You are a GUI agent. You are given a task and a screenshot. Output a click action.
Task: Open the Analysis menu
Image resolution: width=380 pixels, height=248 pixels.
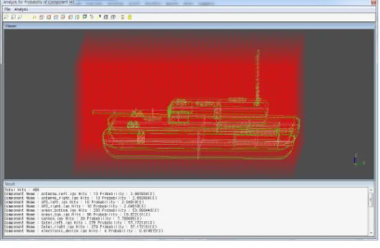21,9
